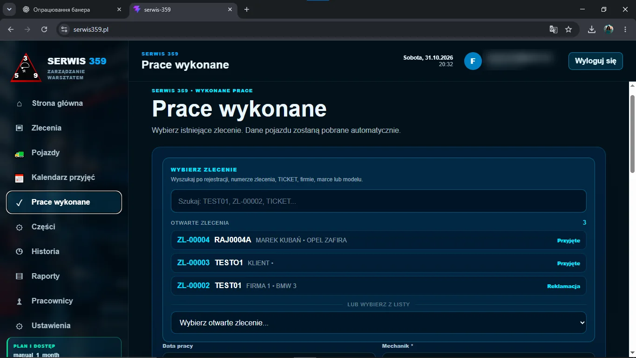Viewport: 636px width, 358px height.
Task: Reload the serwis359.pl page
Action: (44, 29)
